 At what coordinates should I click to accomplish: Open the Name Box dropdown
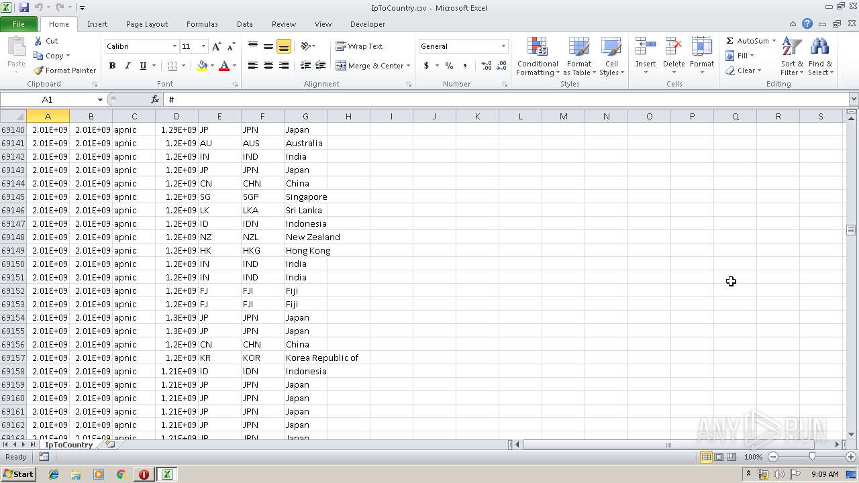[x=100, y=99]
